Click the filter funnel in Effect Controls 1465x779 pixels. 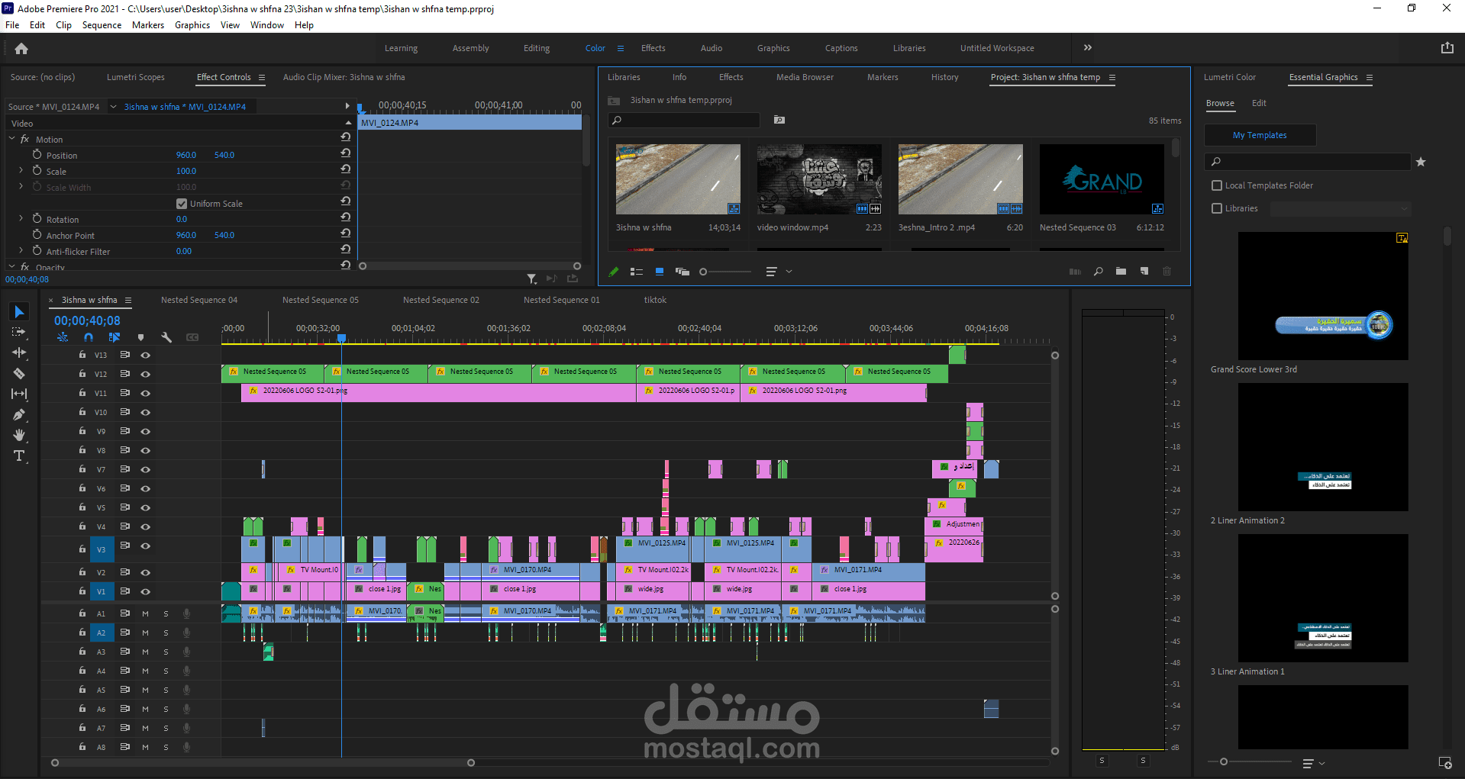[532, 279]
